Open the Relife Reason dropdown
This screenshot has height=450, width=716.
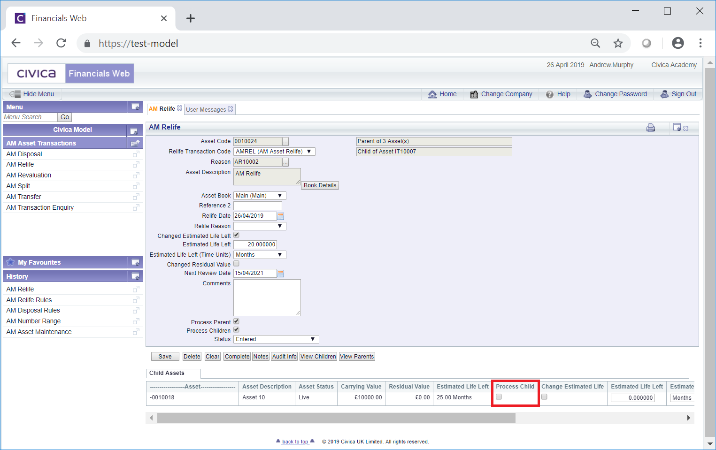(x=260, y=226)
